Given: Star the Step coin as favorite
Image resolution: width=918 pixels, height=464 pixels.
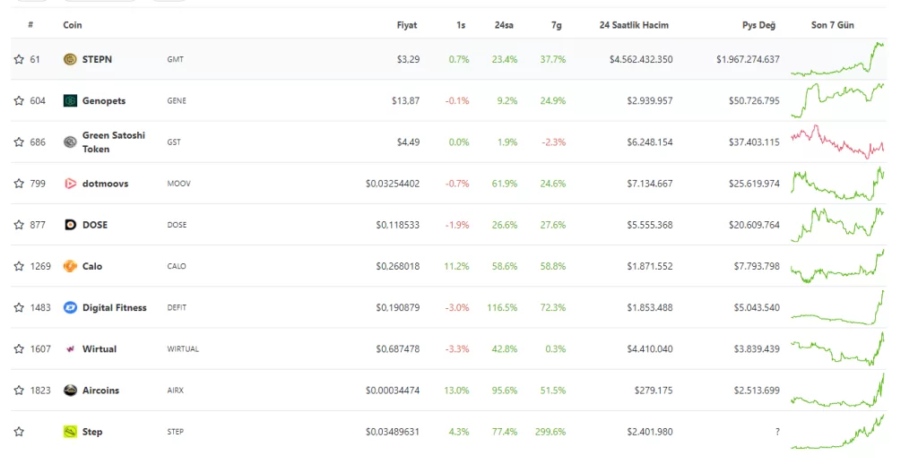Looking at the screenshot, I should (x=19, y=432).
